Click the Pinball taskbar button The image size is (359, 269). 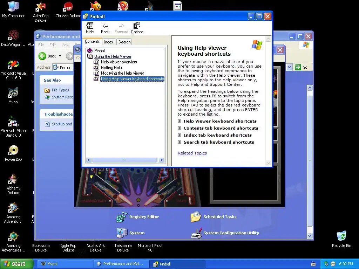coord(177,264)
